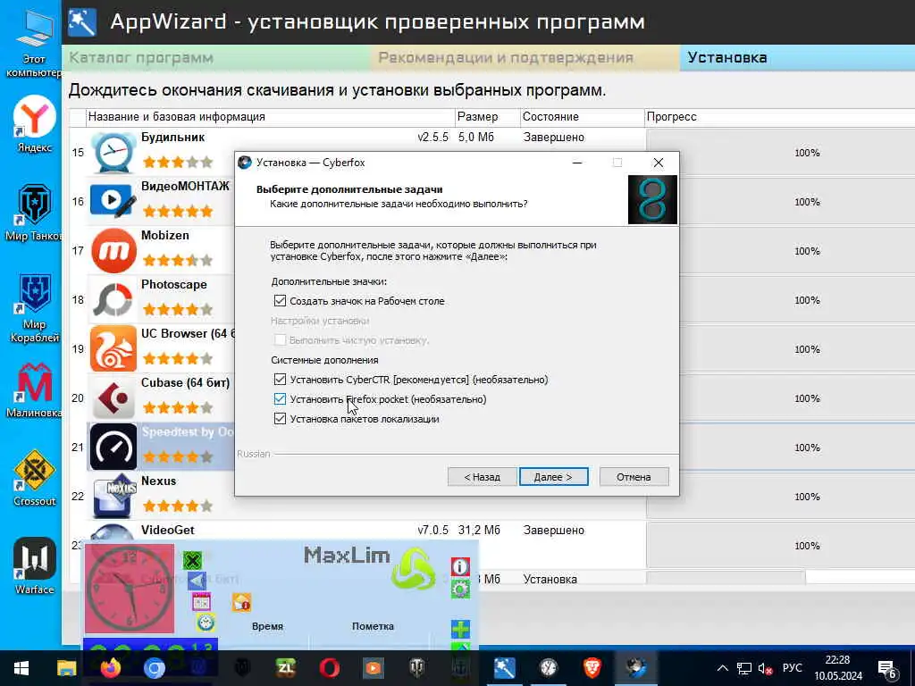Click the 'Состояние' column header
Image resolution: width=915 pixels, height=686 pixels.
click(582, 117)
